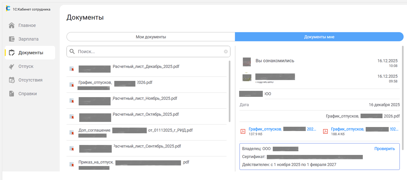
Task: Click Проверить certificate link
Action: 384,149
